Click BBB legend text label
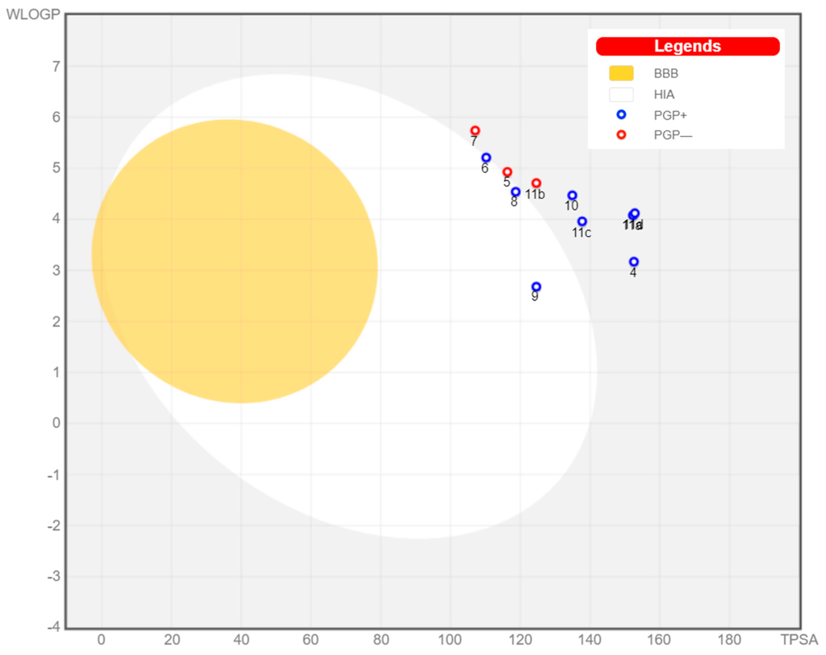This screenshot has width=826, height=655. (x=666, y=73)
